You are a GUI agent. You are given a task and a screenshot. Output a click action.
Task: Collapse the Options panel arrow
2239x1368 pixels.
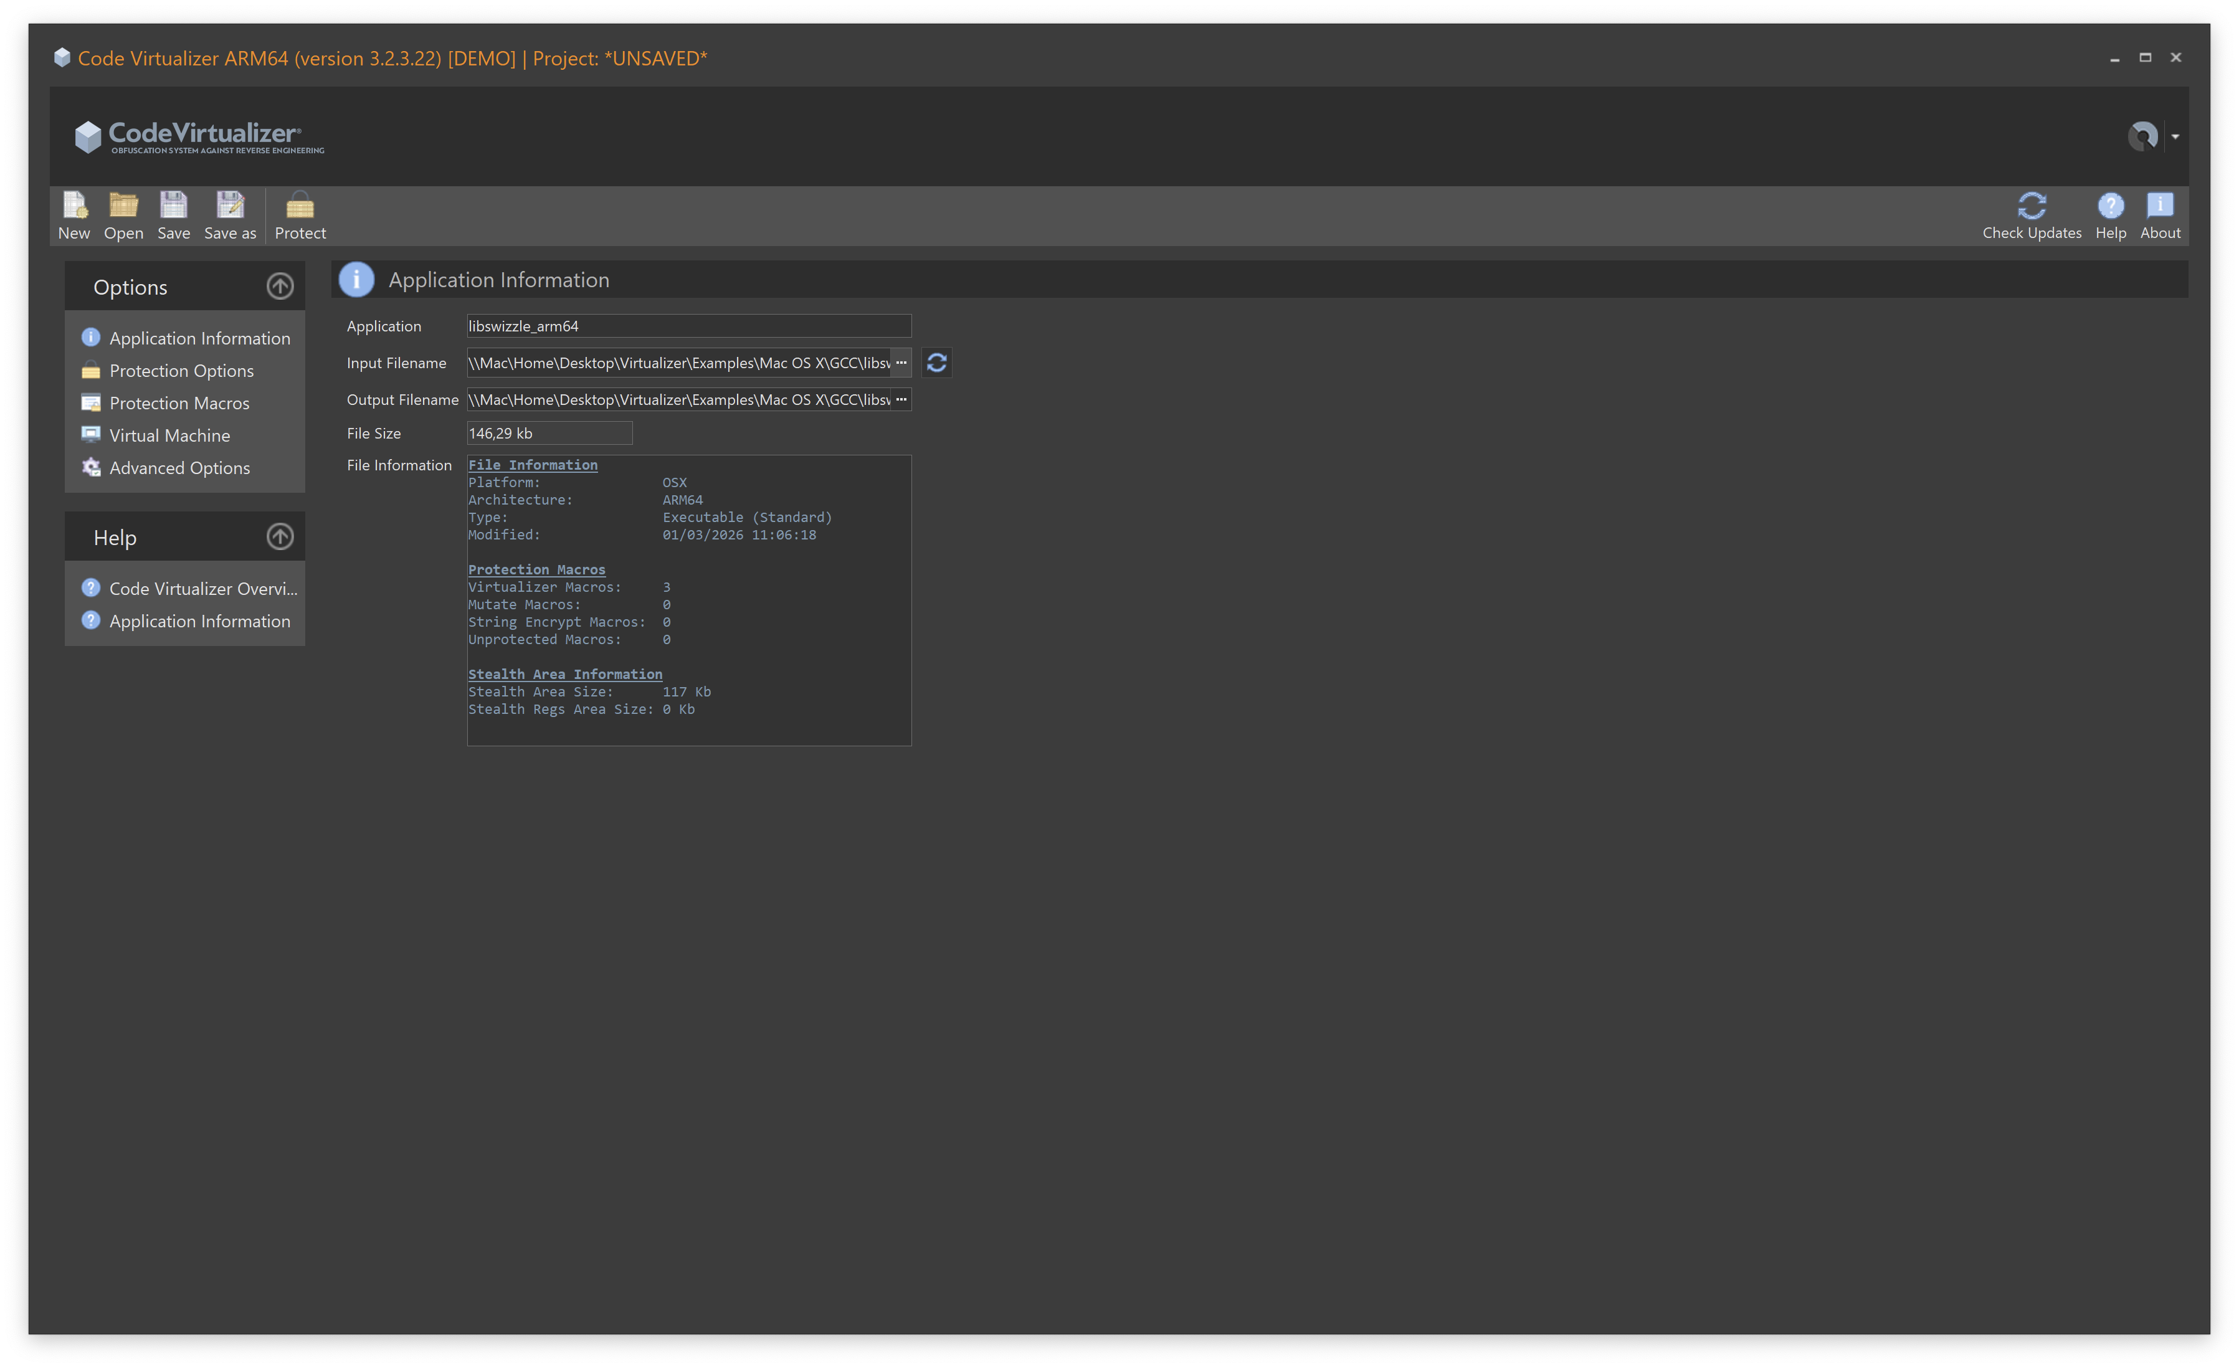[x=280, y=286]
